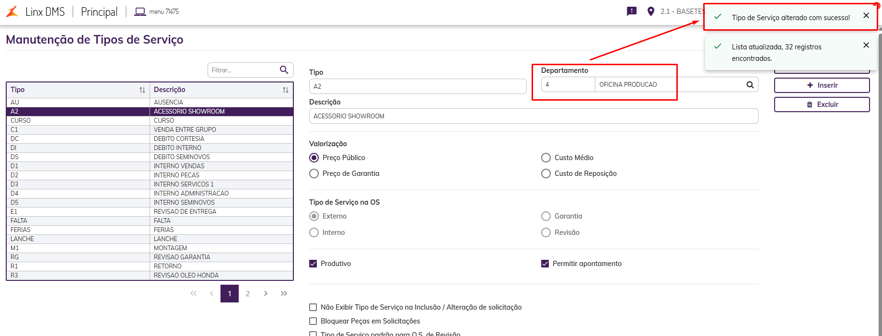The image size is (882, 336).
Task: Uncheck the Produtivo checkbox
Action: click(313, 264)
